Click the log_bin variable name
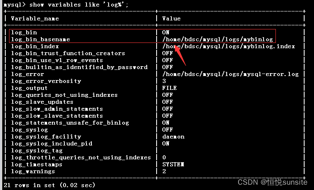The height and width of the screenshot is (190, 314). click(x=24, y=33)
